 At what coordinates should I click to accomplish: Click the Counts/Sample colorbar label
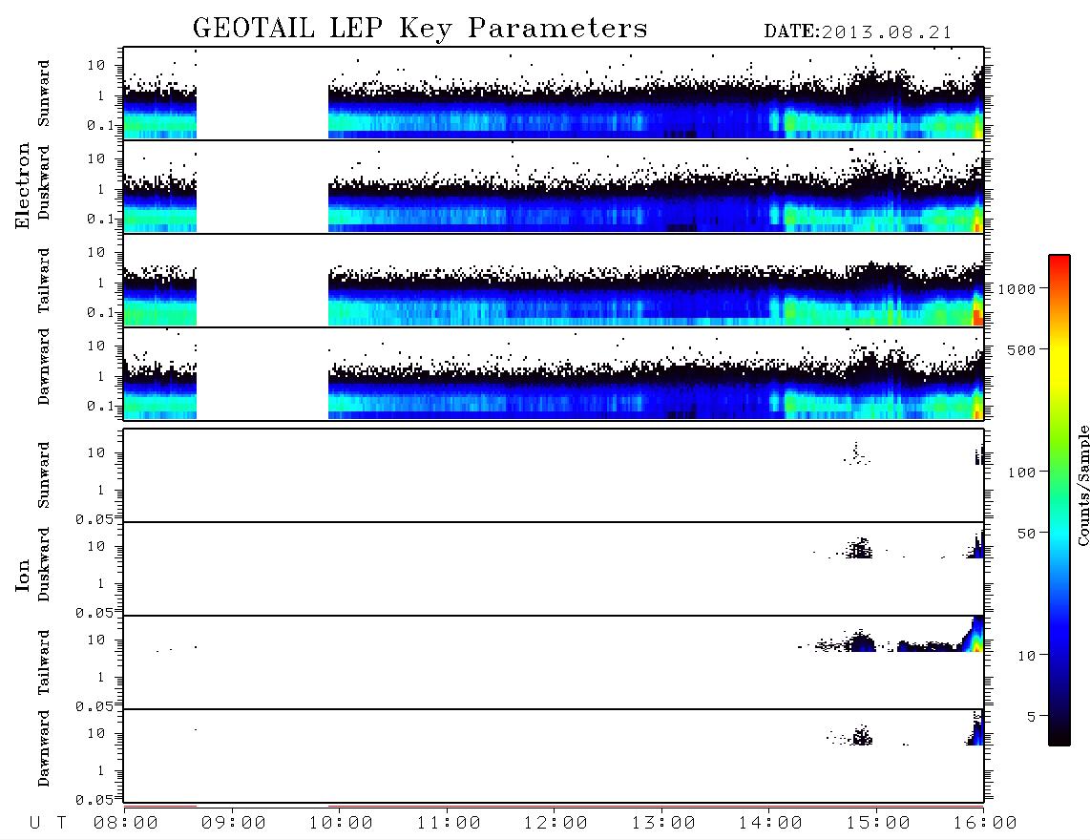click(x=1082, y=485)
